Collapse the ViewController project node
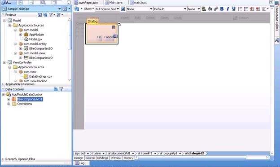This screenshot has width=280, height=167. 4,62
